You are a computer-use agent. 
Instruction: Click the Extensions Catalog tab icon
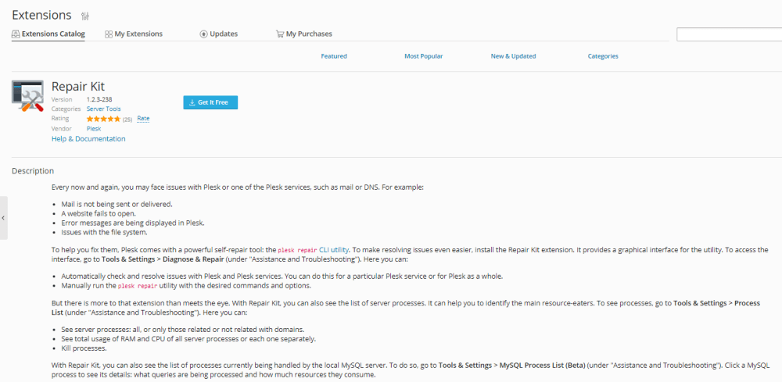click(16, 34)
